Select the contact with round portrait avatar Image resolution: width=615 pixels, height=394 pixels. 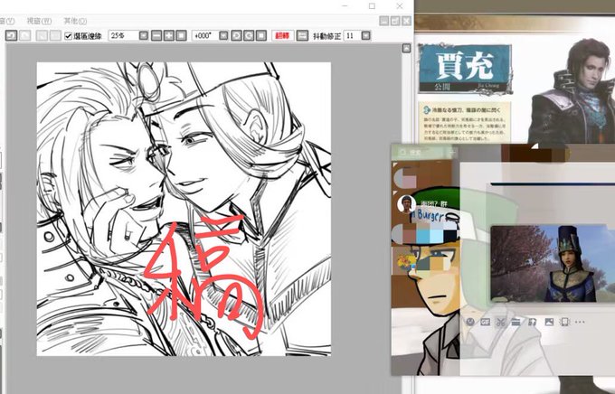pyautogui.click(x=406, y=204)
